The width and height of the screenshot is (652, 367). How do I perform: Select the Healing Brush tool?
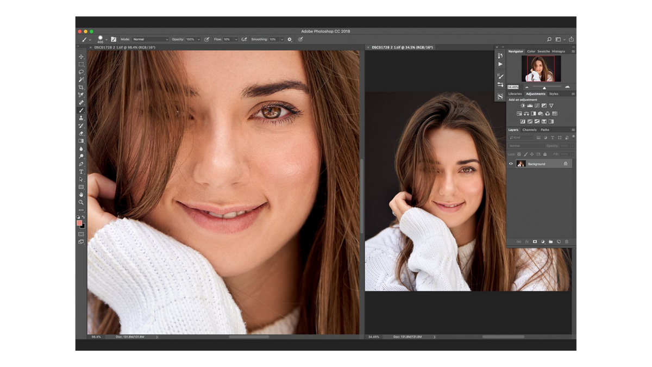click(x=81, y=102)
